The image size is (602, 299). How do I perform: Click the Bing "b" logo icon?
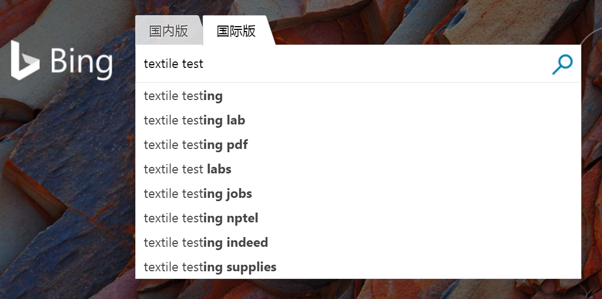tap(24, 61)
